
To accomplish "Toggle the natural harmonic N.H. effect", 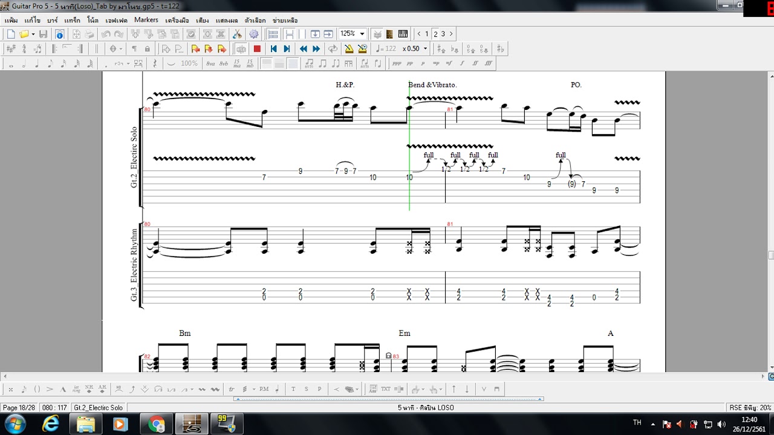I will 89,389.
